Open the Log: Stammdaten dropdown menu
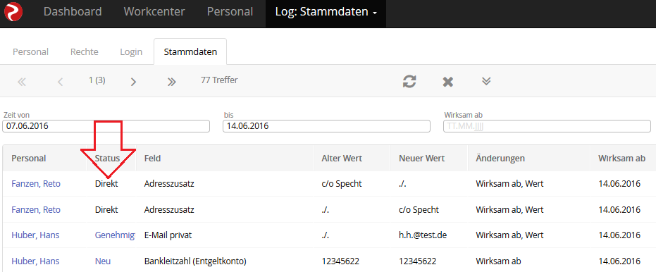 (326, 12)
